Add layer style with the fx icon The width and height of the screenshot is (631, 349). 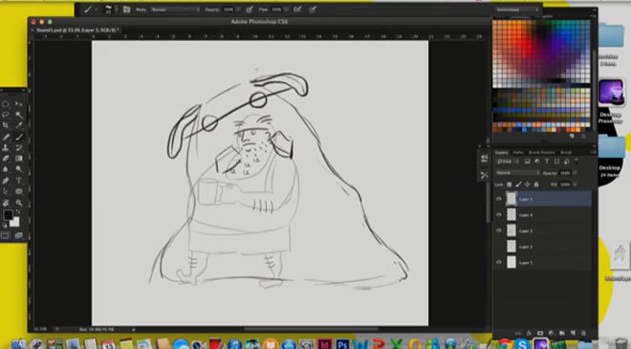click(x=529, y=334)
